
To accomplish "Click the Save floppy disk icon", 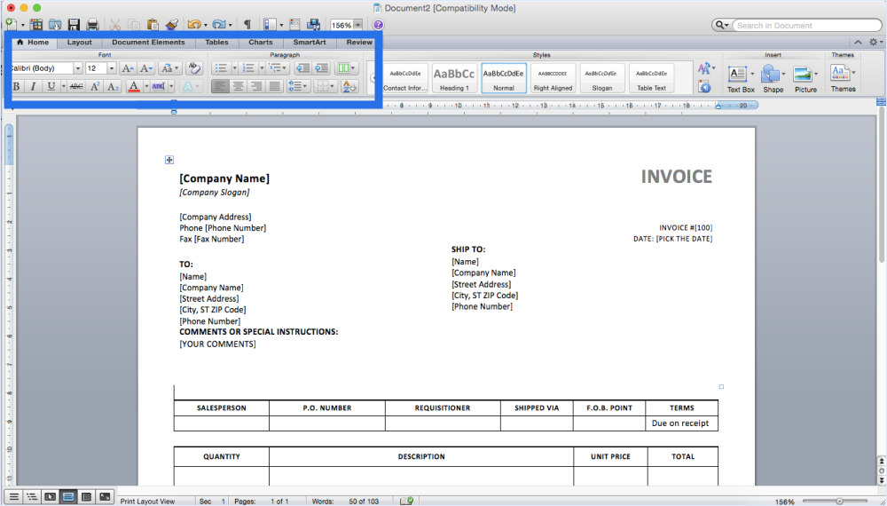I will point(74,25).
